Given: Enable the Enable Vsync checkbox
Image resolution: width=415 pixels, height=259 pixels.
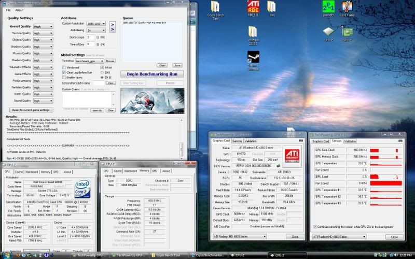Looking at the screenshot, I should 64,77.
